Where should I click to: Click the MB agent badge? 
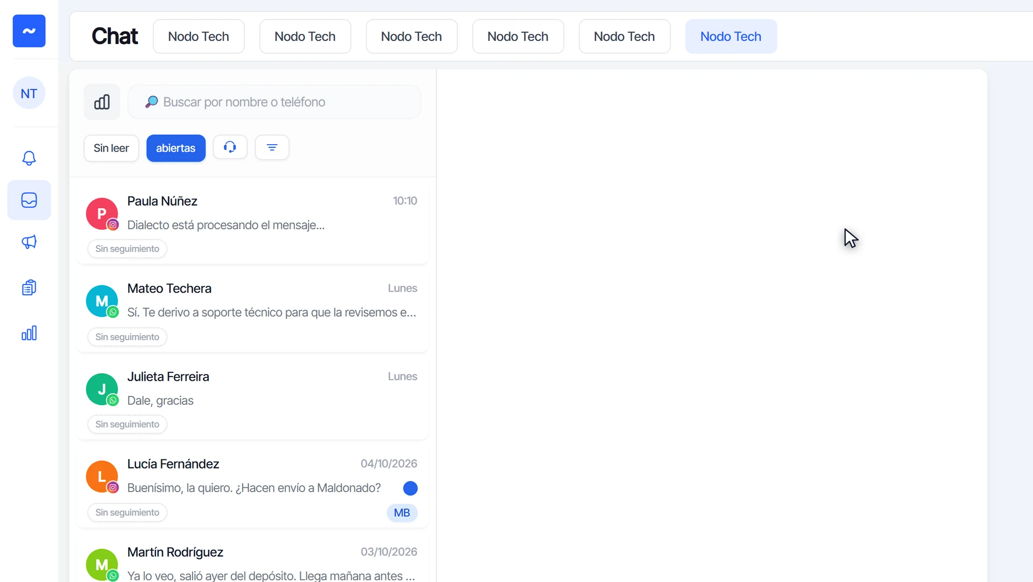[402, 513]
